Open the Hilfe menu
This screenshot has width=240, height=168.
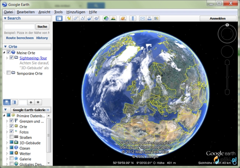(x=93, y=12)
